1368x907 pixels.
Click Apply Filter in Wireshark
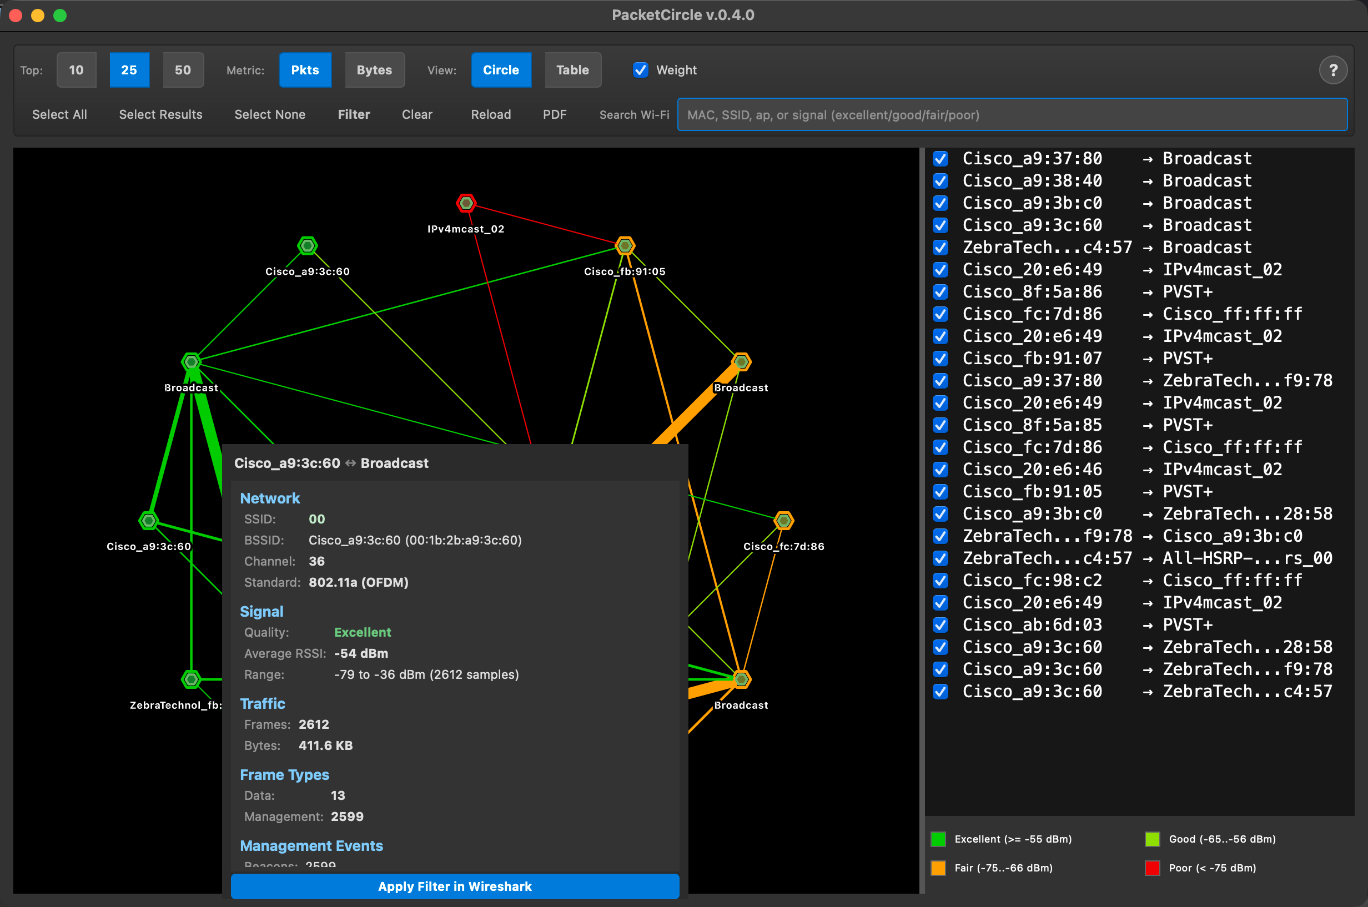pos(455,886)
